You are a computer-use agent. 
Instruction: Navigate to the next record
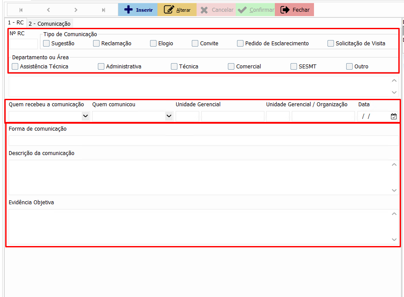(76, 10)
